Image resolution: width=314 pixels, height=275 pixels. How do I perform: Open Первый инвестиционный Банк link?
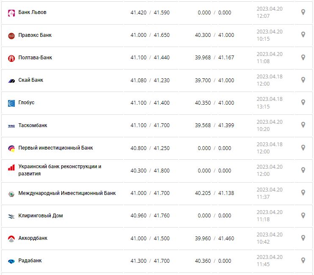[x=55, y=148]
